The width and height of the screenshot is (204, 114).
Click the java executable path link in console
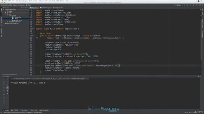(50, 79)
